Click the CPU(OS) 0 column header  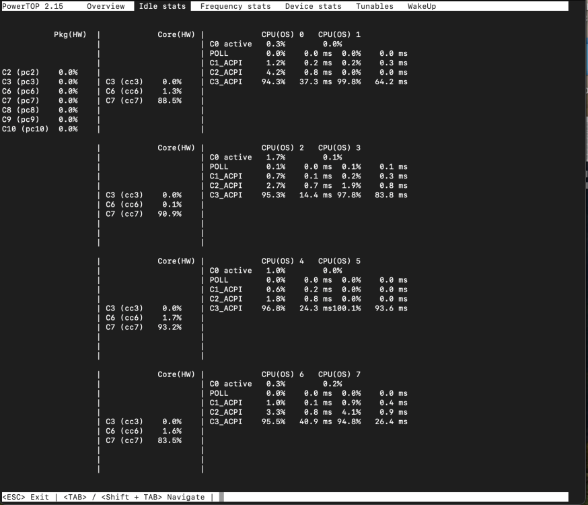(x=283, y=34)
